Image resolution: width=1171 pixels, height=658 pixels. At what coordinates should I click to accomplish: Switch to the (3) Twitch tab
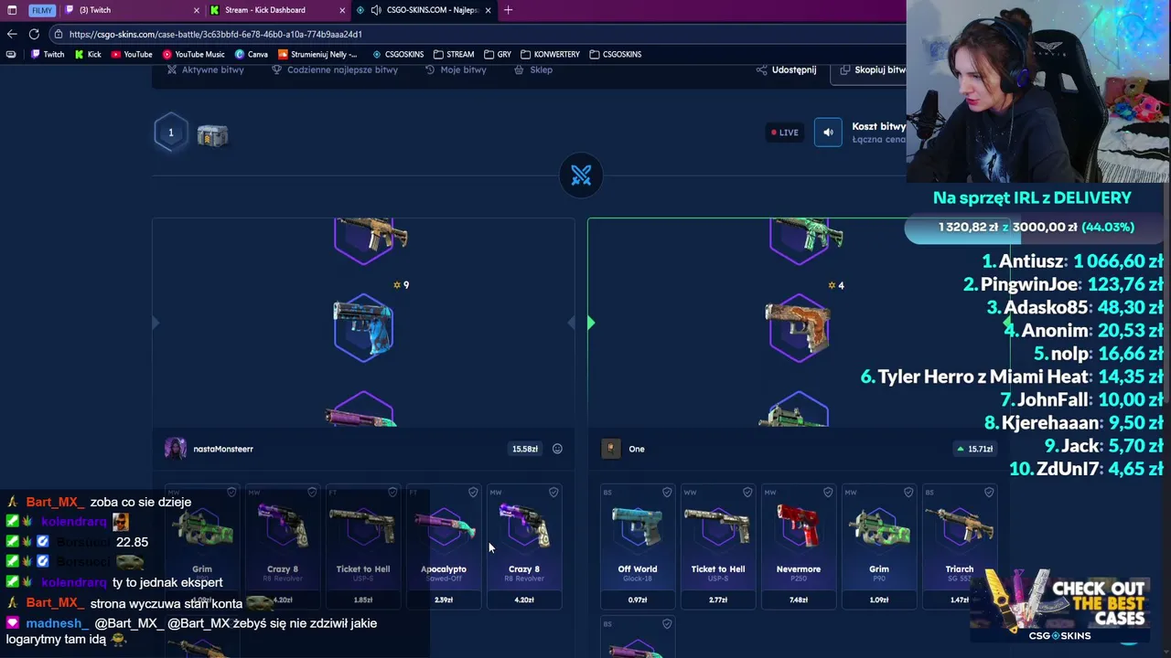click(132, 10)
